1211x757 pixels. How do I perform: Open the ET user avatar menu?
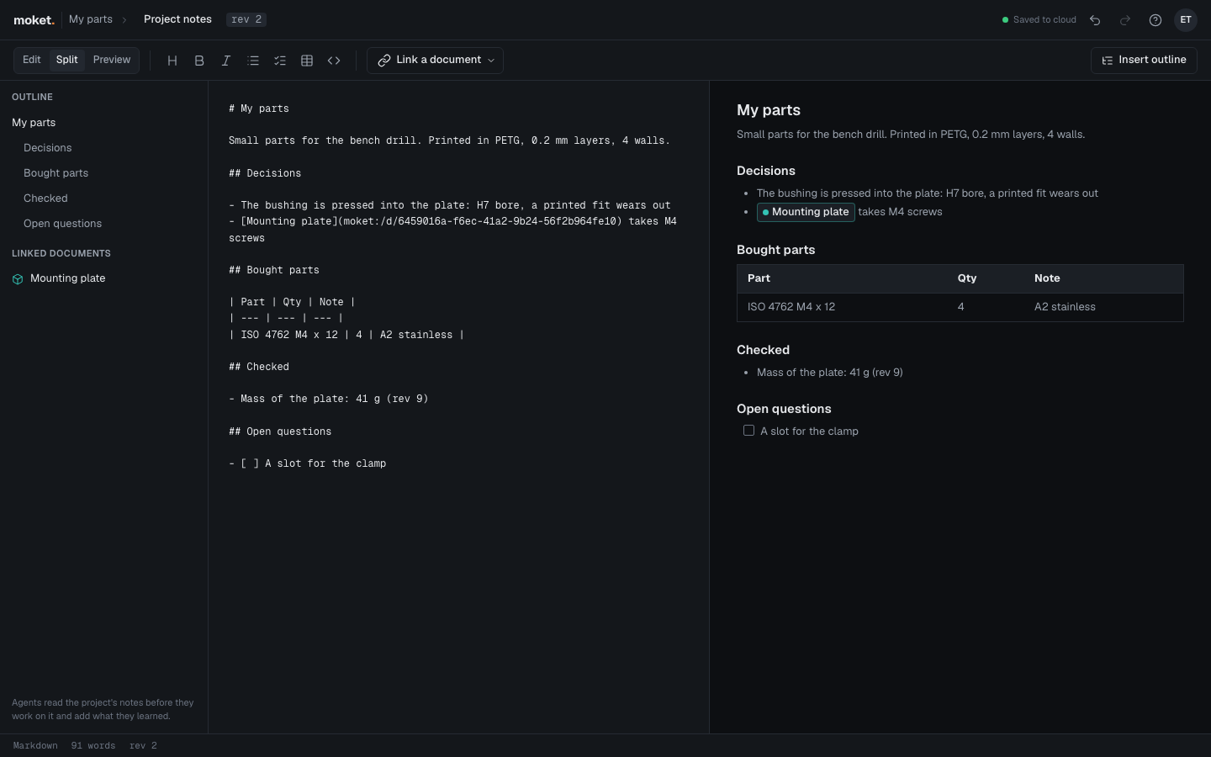(x=1186, y=20)
